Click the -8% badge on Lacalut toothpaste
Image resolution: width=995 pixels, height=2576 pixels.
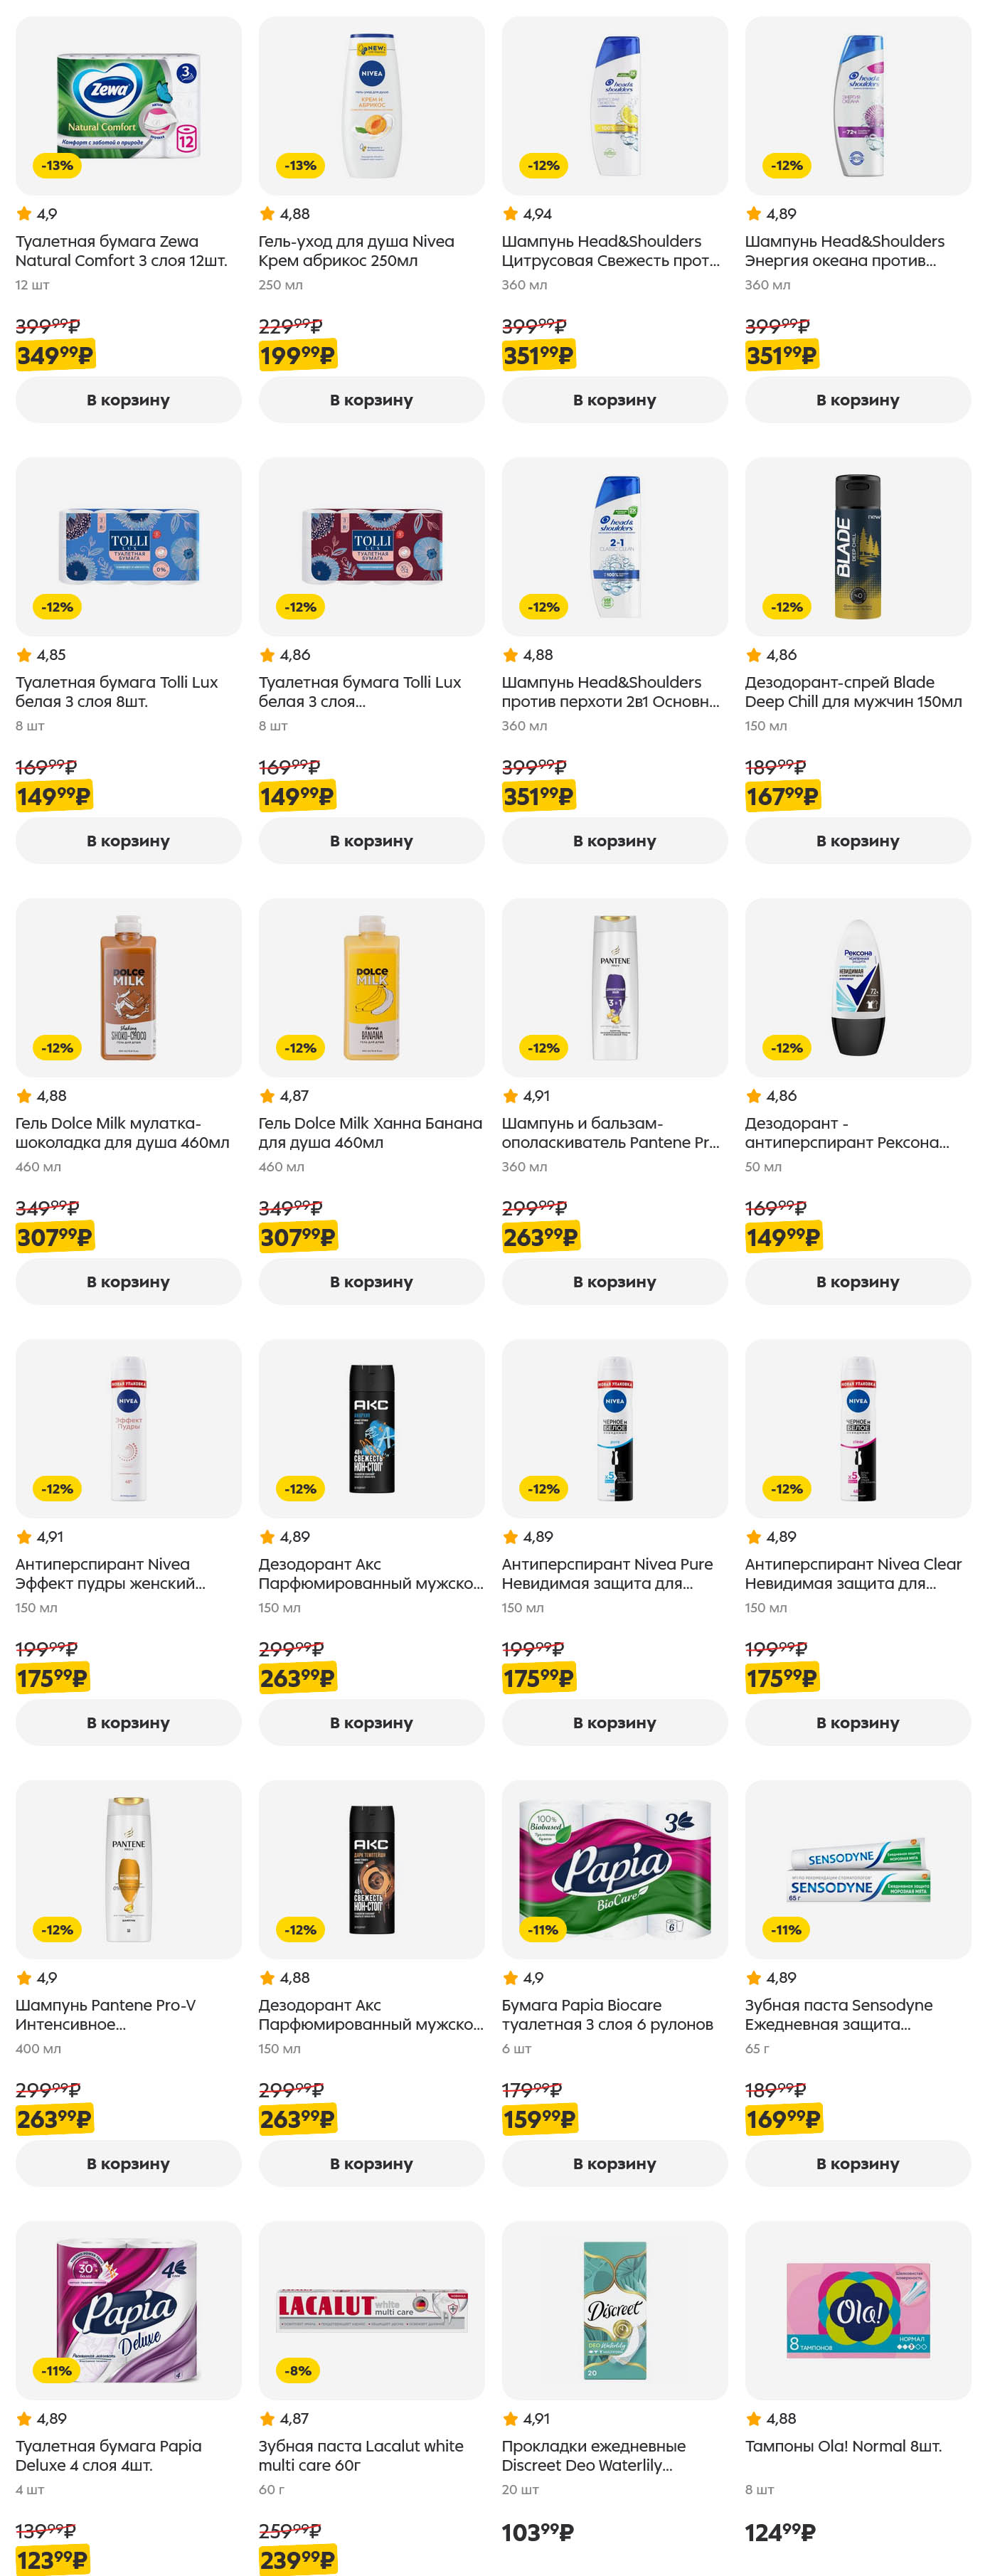tap(299, 2371)
